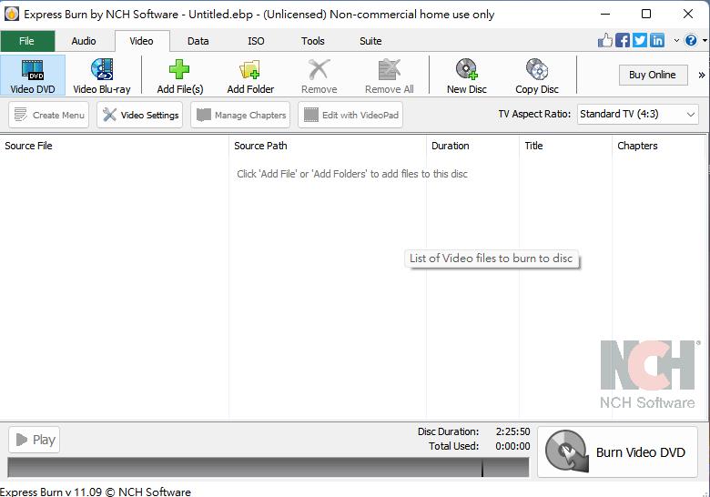Open the File menu

pos(26,41)
